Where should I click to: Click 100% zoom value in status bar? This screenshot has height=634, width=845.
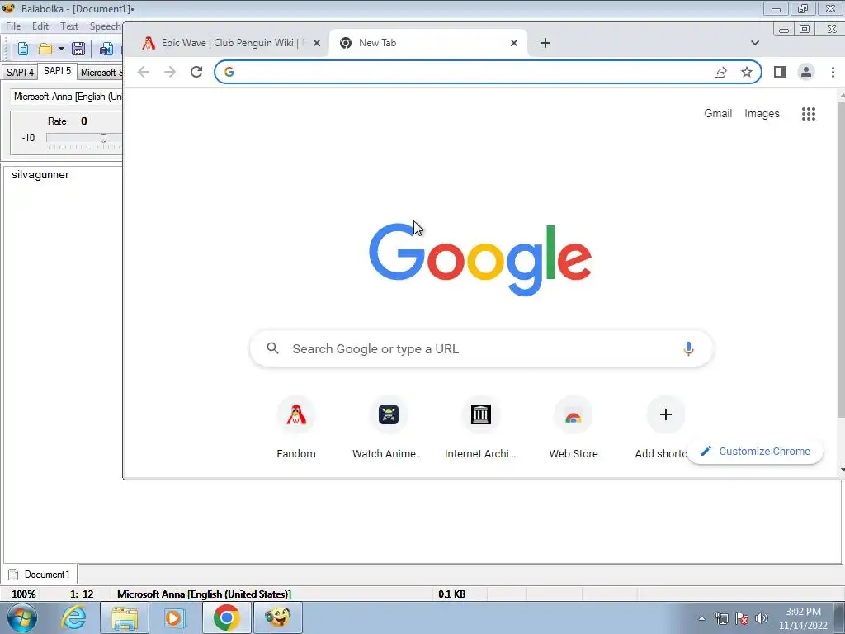tap(24, 594)
